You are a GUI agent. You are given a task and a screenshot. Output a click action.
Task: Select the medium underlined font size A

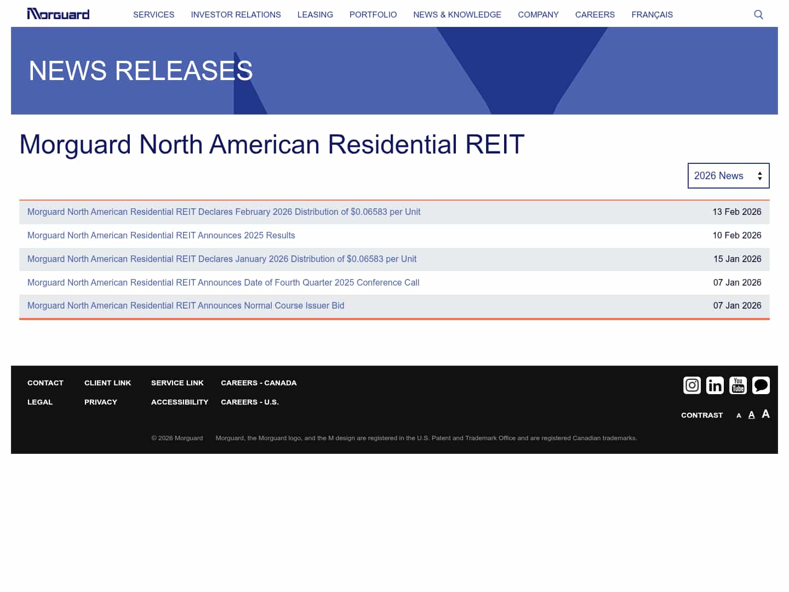(751, 414)
